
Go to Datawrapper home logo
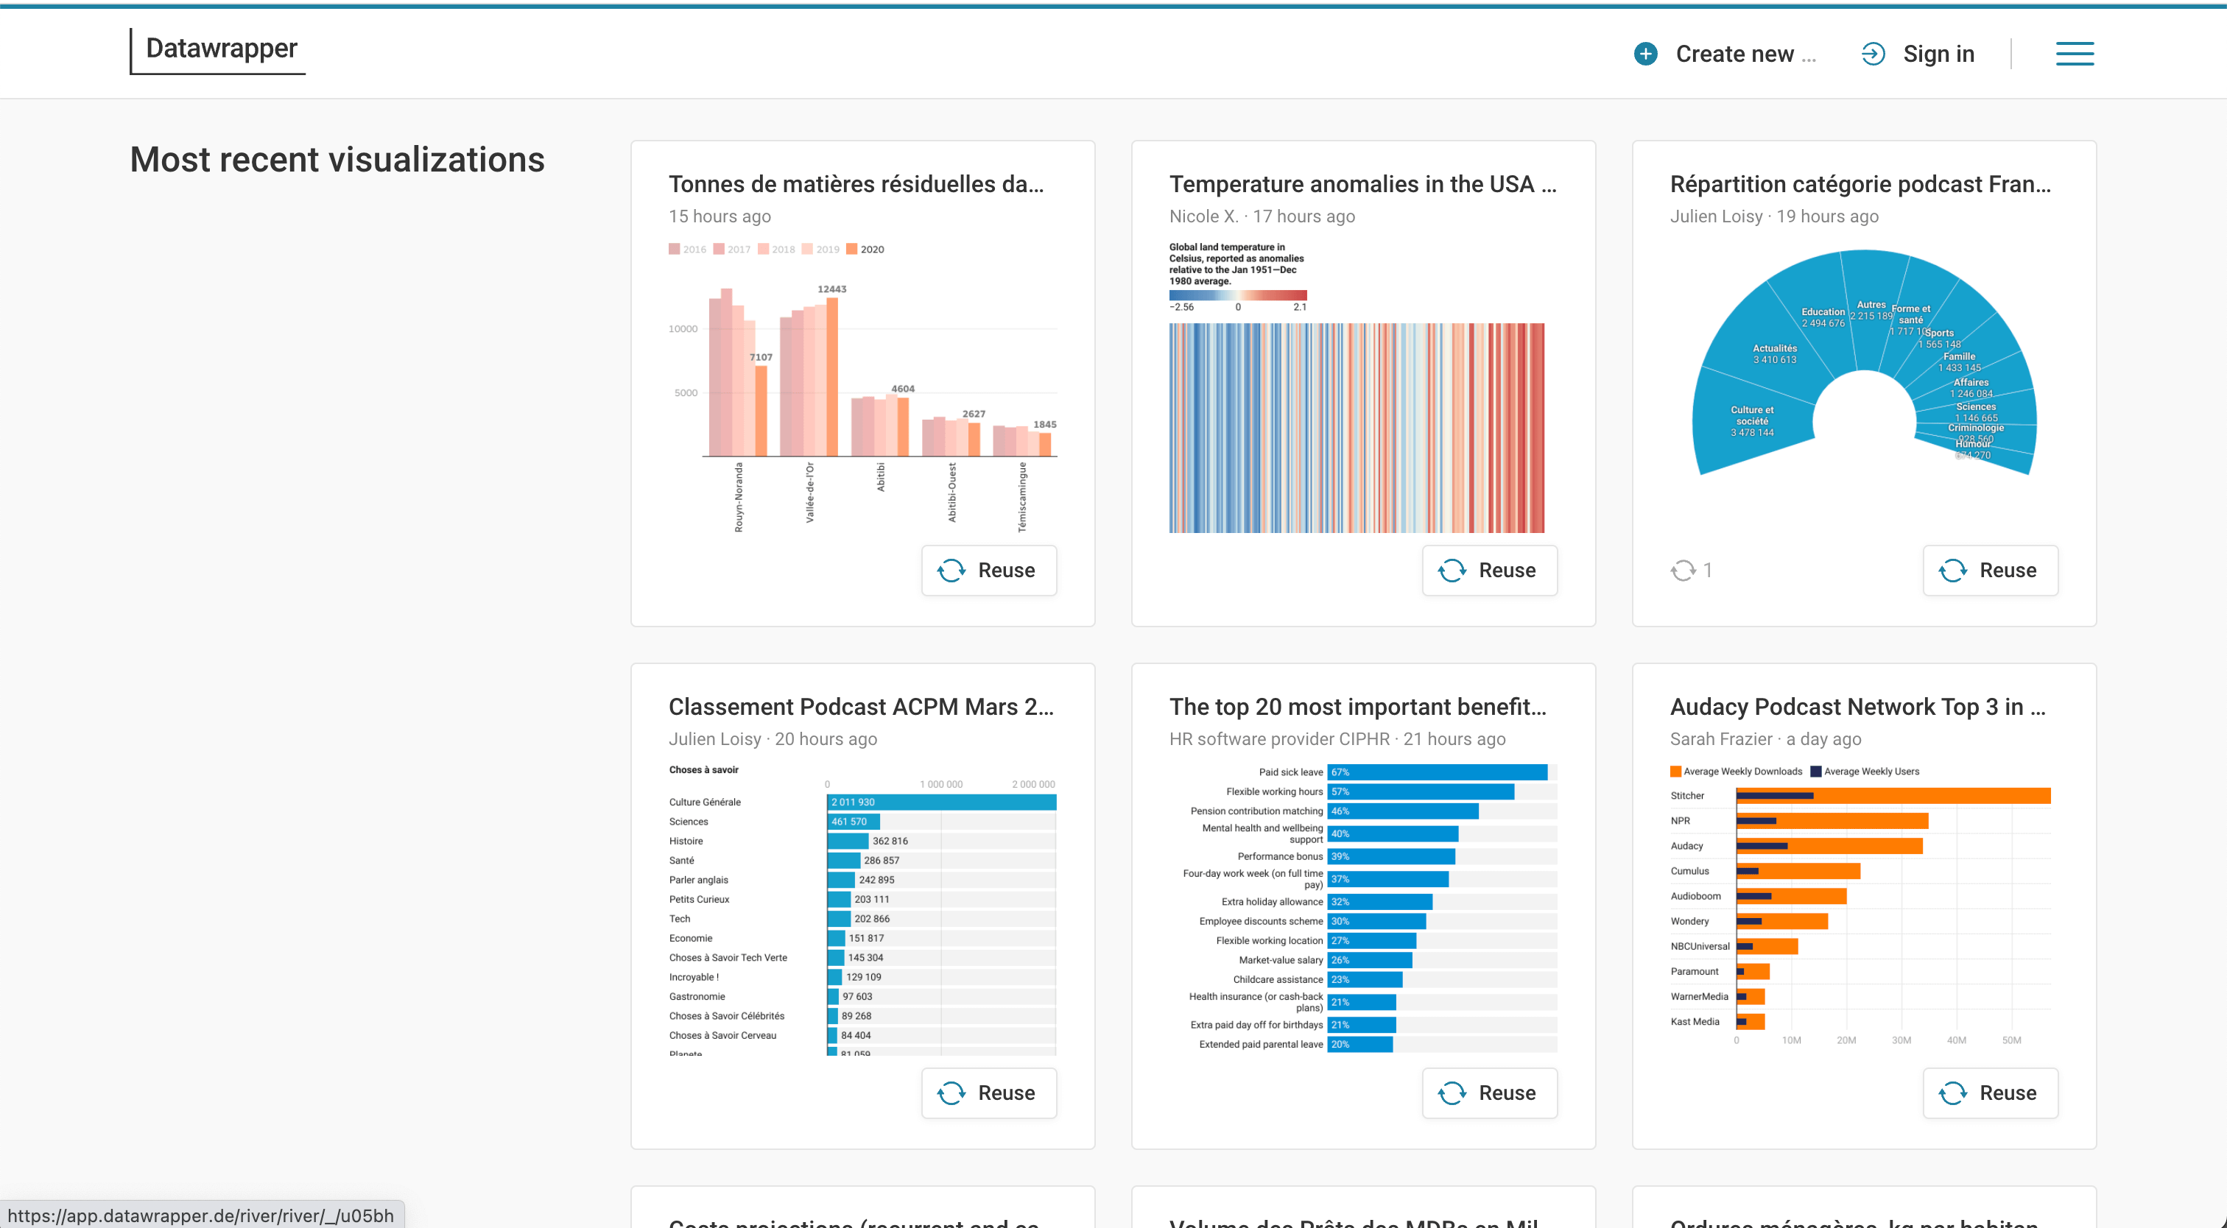(x=222, y=49)
